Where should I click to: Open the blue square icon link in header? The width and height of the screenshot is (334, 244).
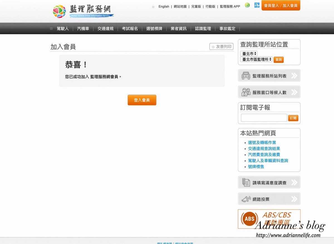257,5
